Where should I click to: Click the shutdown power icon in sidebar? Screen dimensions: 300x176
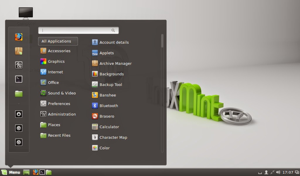(19, 142)
